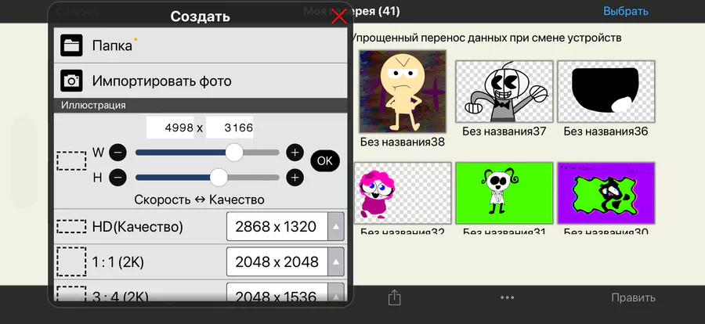Open artwork Без названия38 thumbnail
The width and height of the screenshot is (705, 324).
click(x=403, y=92)
